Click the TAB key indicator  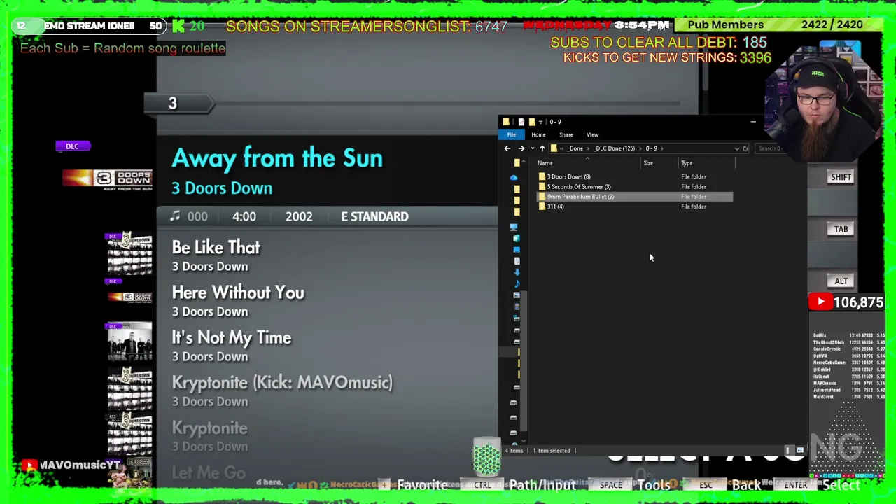[841, 229]
